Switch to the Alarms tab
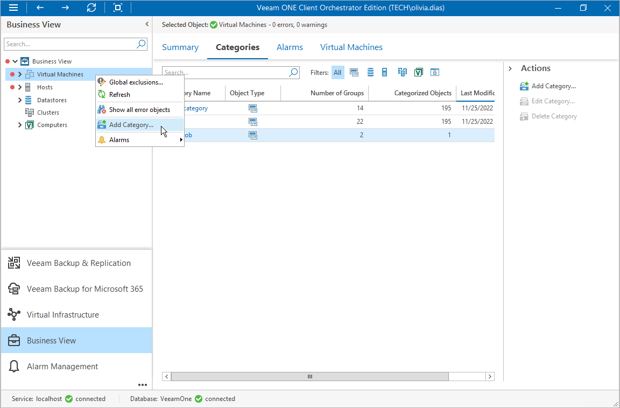This screenshot has width=620, height=408. (290, 47)
